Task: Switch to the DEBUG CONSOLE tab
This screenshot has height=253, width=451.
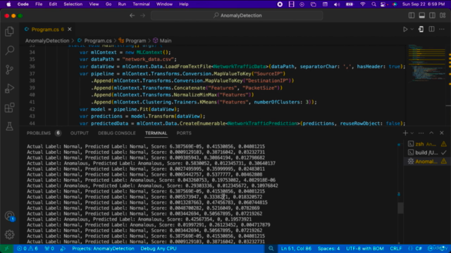Action: pyautogui.click(x=117, y=133)
